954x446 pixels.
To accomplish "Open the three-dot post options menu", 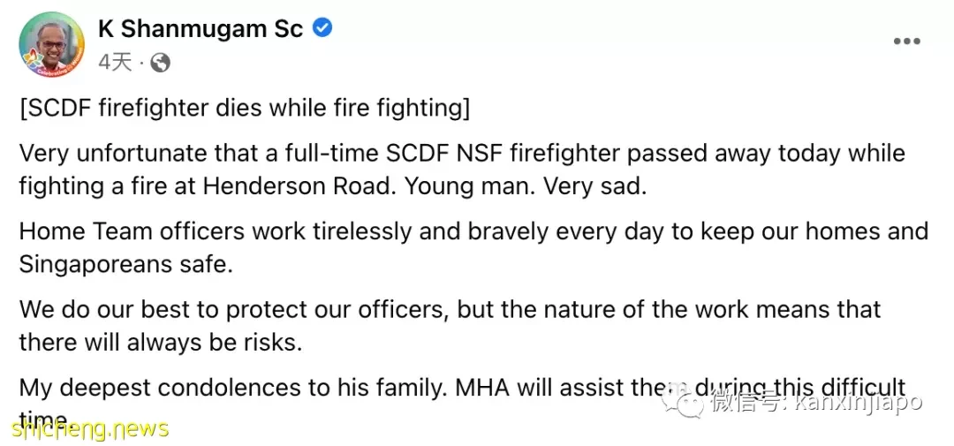I will point(906,42).
